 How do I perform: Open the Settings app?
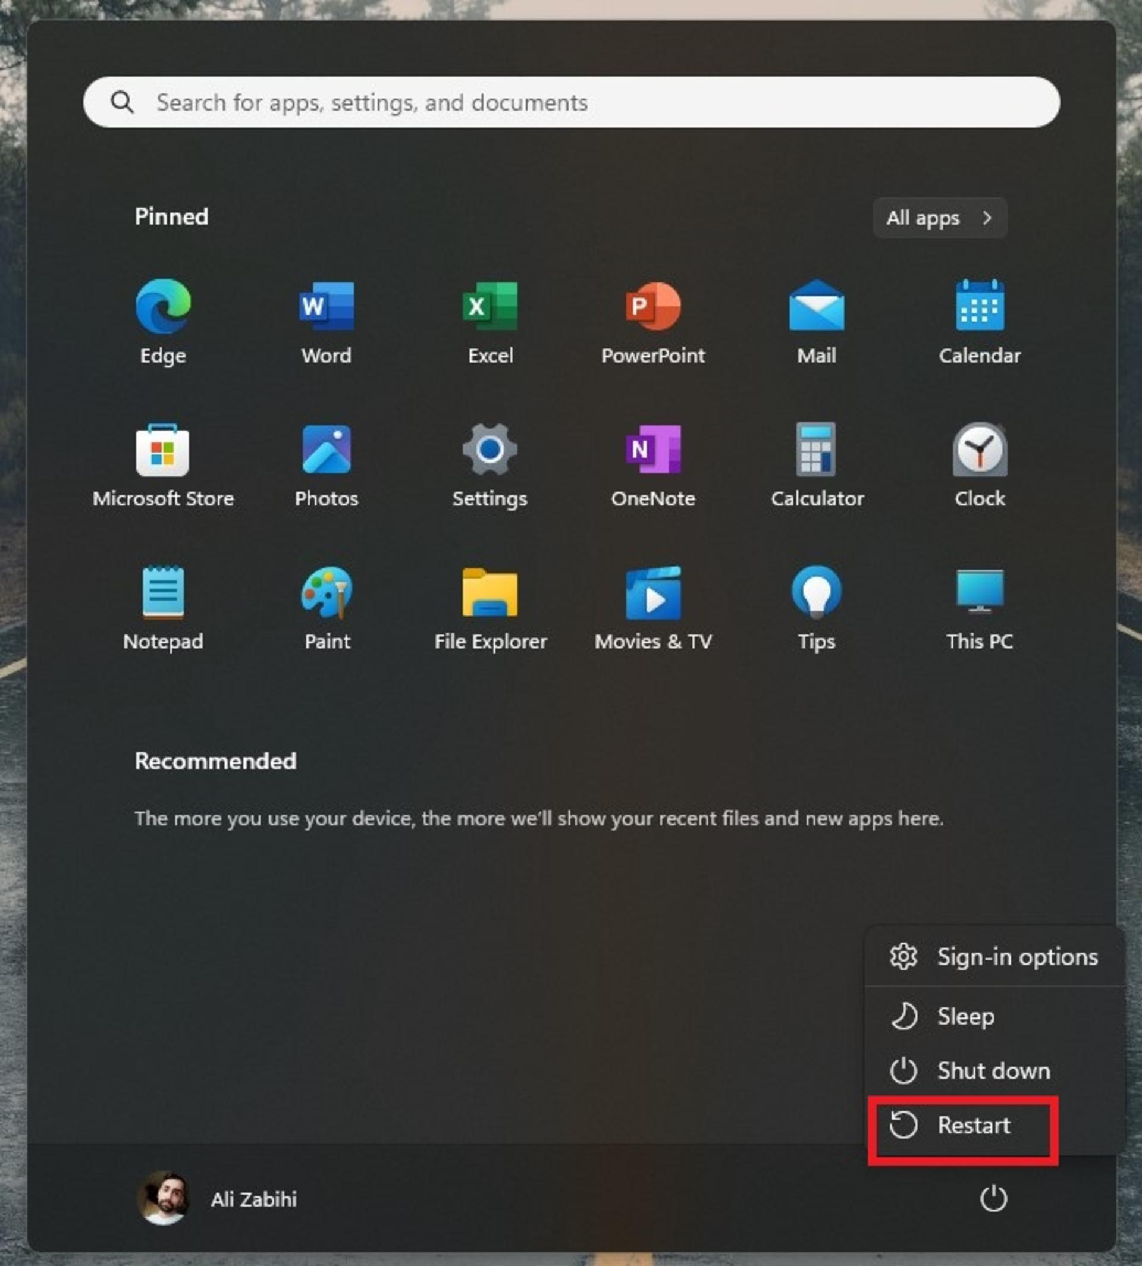click(x=490, y=466)
